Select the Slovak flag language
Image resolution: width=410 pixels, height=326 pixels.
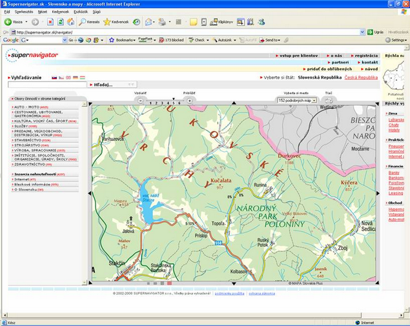(54, 77)
